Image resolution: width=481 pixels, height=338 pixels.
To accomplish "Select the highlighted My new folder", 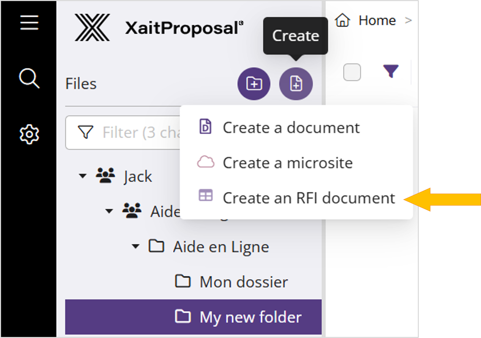I will coord(250,317).
